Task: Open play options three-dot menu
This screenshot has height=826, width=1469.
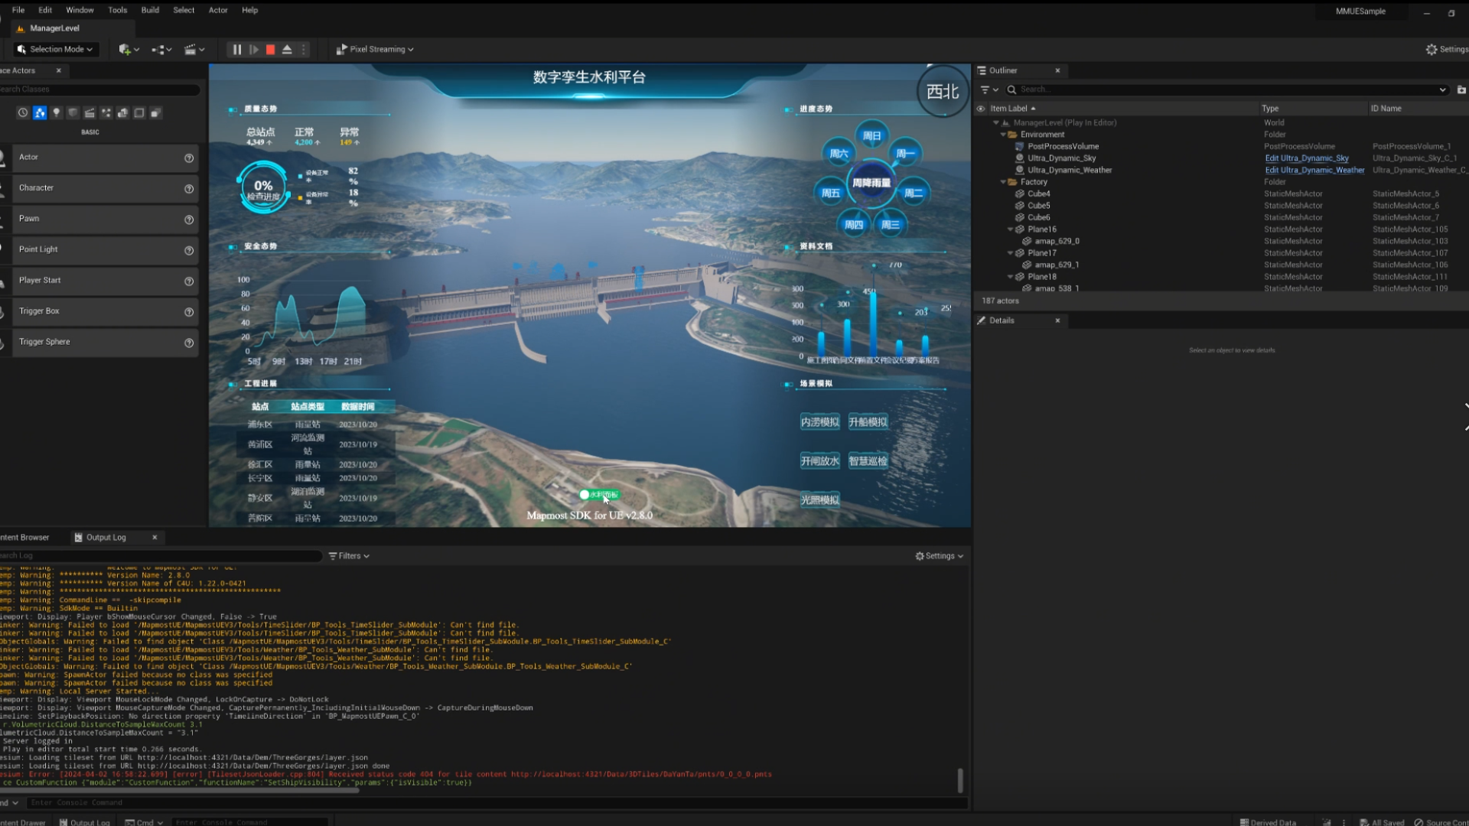Action: coord(304,49)
